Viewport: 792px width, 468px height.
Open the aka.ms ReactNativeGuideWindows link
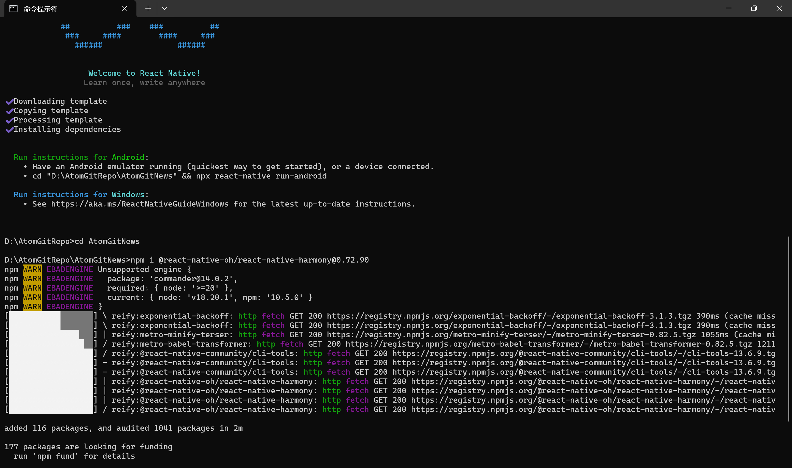pos(139,204)
